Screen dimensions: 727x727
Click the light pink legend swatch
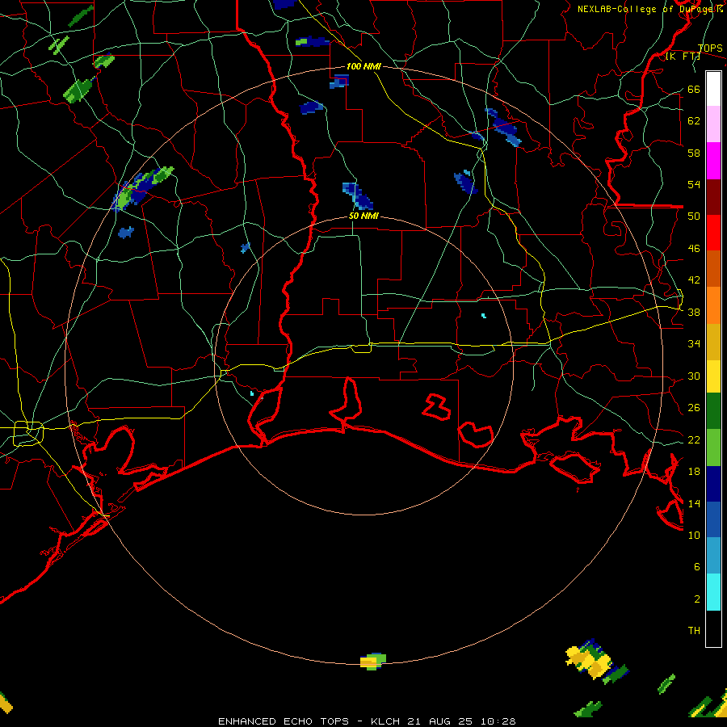(x=713, y=124)
